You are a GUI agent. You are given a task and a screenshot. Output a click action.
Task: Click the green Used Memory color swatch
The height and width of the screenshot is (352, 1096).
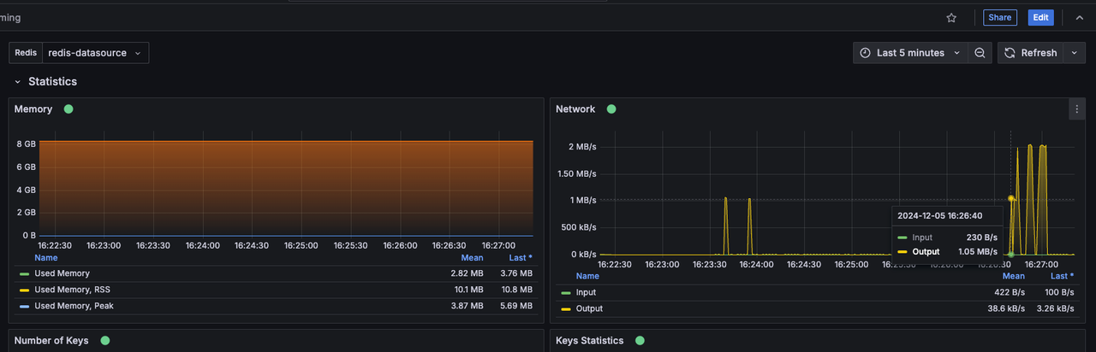(24, 273)
